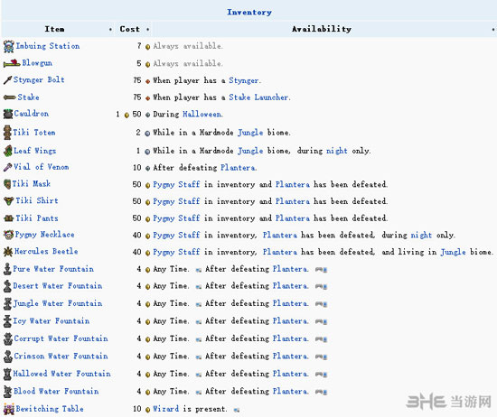Click the Blood Water Fountain icon
The image size is (497, 417).
(7, 392)
